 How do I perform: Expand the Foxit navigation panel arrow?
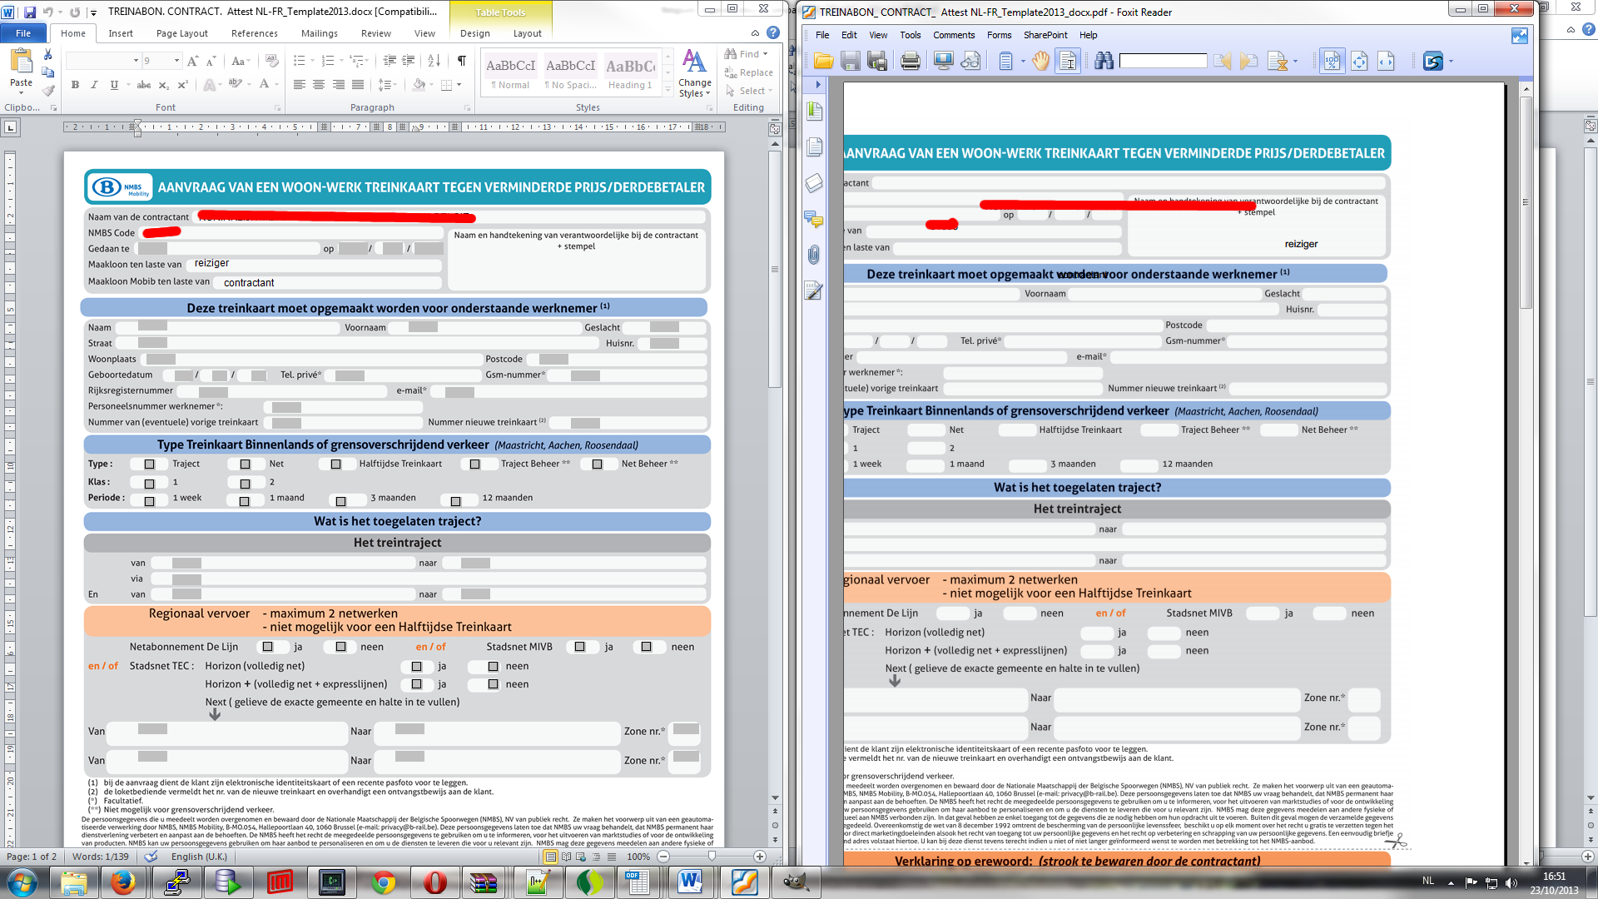coord(818,85)
